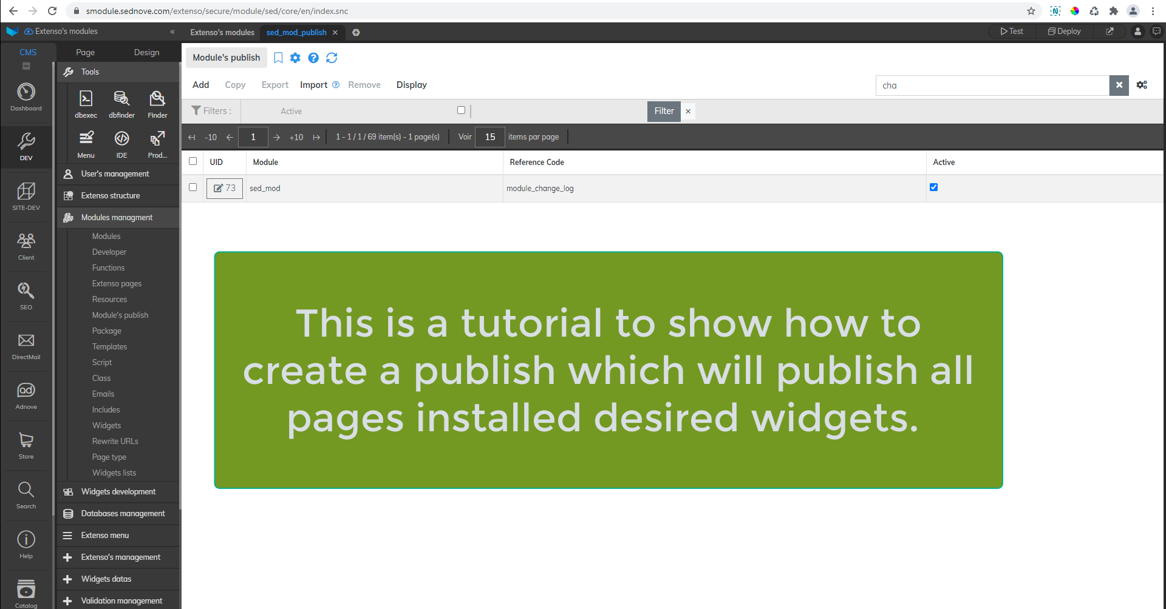Go to next page arrow

pyautogui.click(x=276, y=137)
